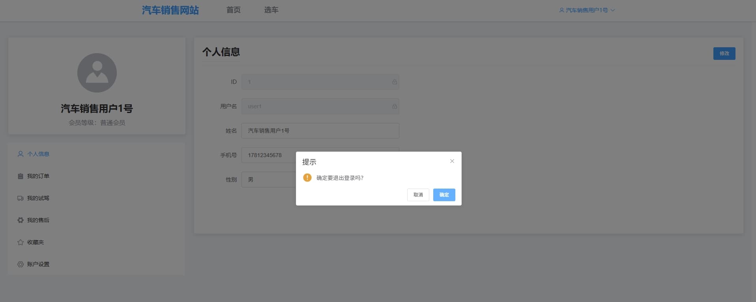This screenshot has height=302, width=756.
Task: Click the 账户设置 settings icon
Action: pyautogui.click(x=21, y=264)
